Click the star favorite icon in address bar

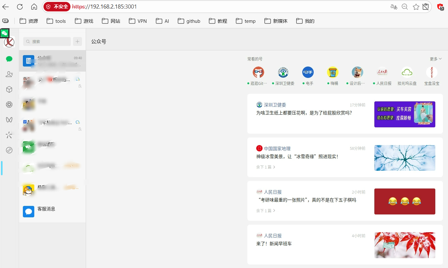(416, 7)
